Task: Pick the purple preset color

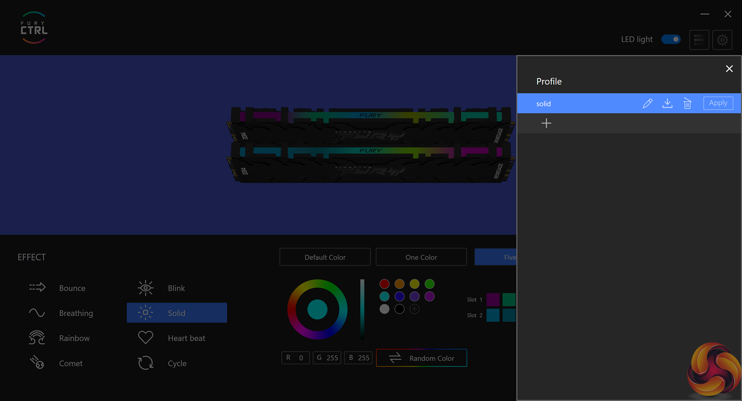Action: coord(414,296)
